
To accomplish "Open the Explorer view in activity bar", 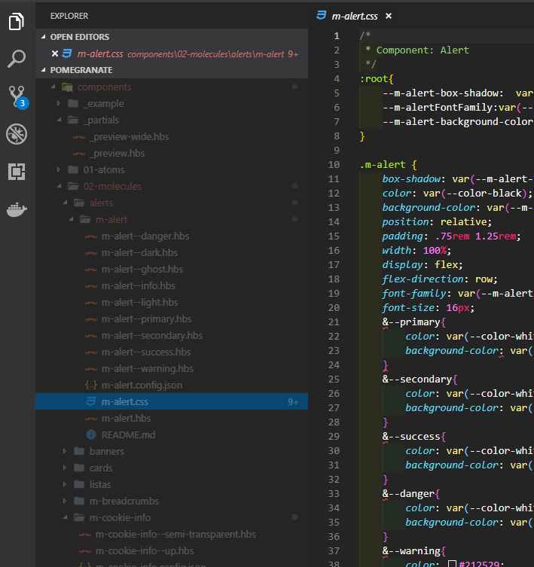I will tap(17, 21).
